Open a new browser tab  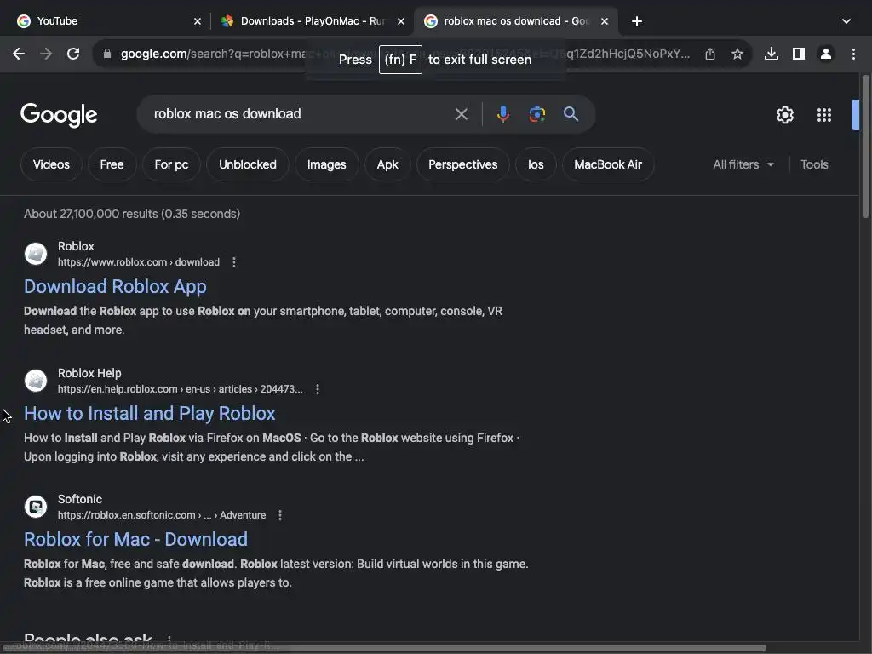point(637,21)
